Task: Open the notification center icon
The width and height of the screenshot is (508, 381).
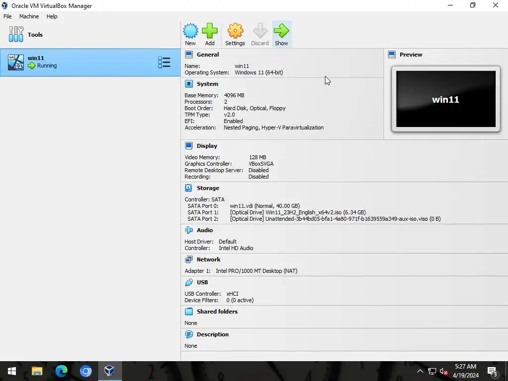Action: pos(493,372)
